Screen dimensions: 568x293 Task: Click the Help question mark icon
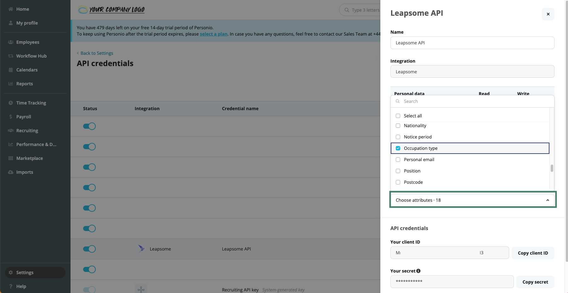point(11,286)
